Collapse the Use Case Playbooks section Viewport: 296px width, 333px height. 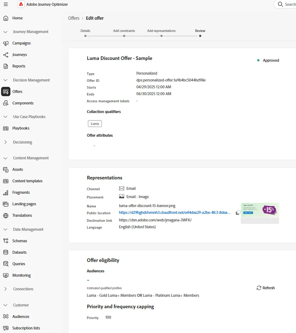coord(5,117)
